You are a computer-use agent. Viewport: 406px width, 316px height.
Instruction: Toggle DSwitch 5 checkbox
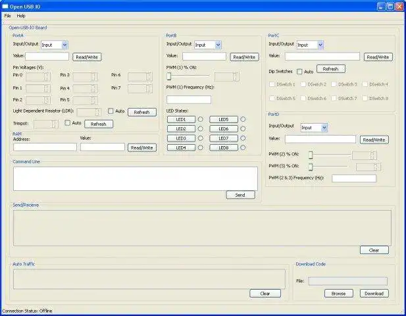(x=272, y=98)
